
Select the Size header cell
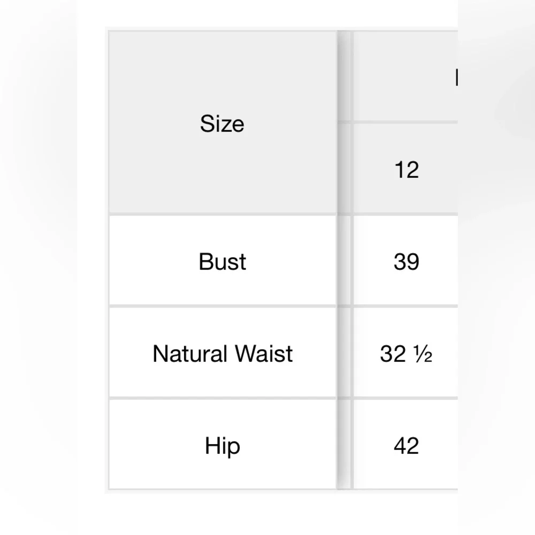[223, 123]
